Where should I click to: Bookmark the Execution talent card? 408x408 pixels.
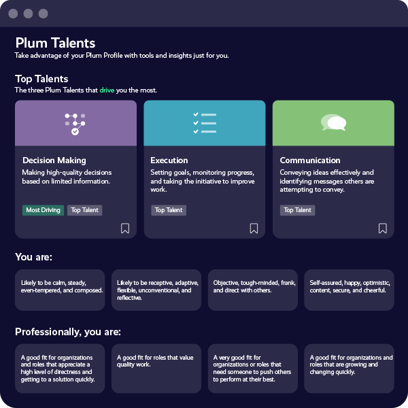(x=254, y=228)
